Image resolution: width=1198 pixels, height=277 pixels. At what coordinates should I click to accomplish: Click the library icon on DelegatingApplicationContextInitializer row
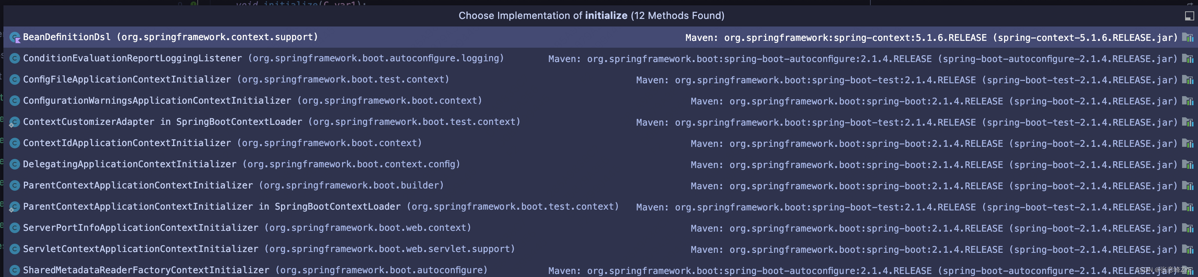point(1188,165)
